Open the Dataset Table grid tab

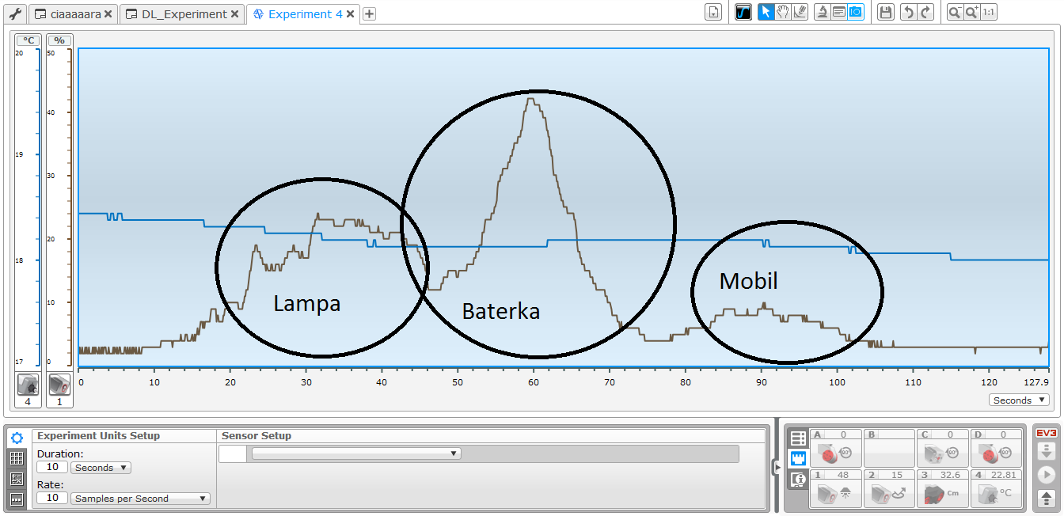tap(17, 457)
